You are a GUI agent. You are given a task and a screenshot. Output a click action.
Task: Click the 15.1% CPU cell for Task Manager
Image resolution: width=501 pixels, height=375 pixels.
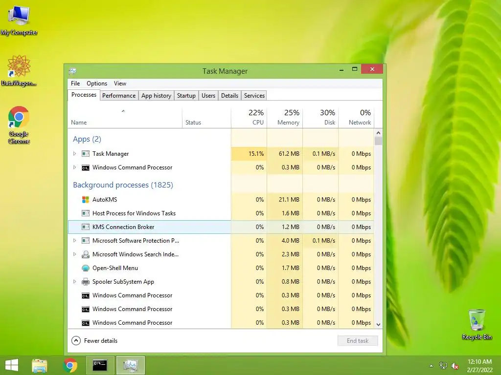click(x=249, y=154)
